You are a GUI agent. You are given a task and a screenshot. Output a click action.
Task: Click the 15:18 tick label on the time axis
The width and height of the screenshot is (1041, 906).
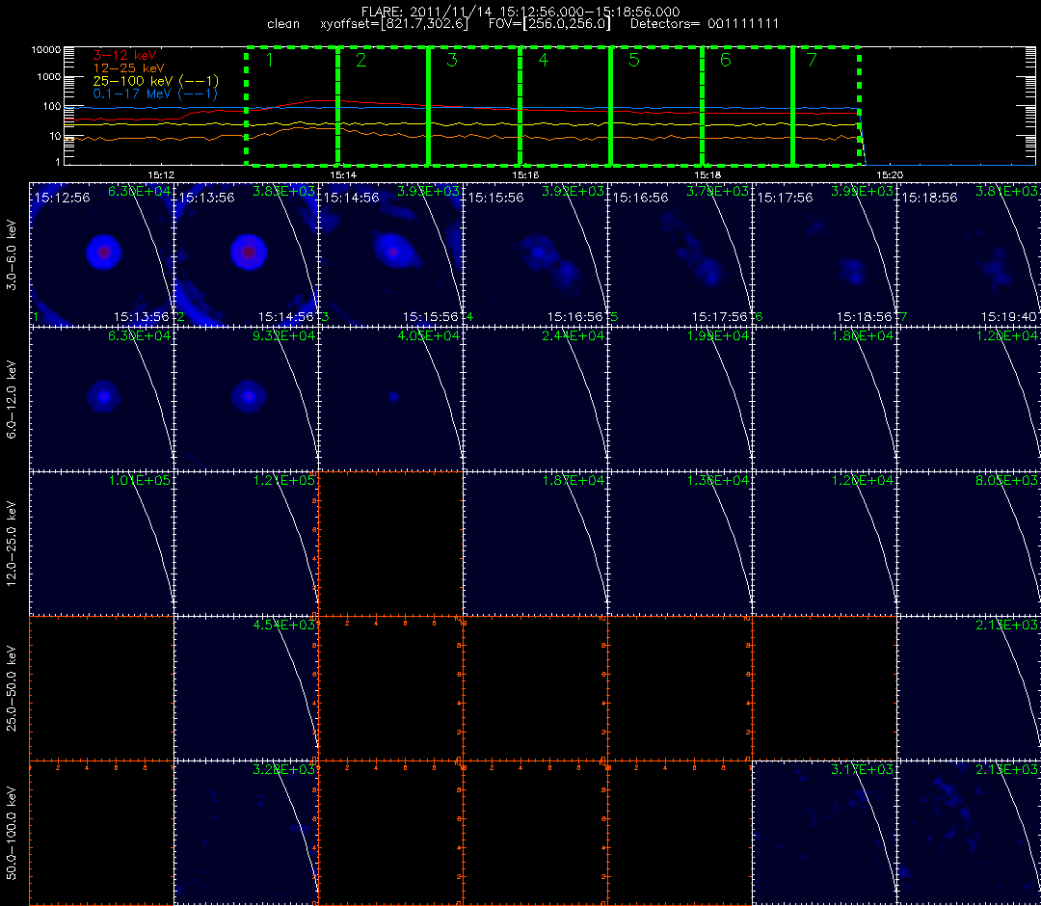click(707, 174)
